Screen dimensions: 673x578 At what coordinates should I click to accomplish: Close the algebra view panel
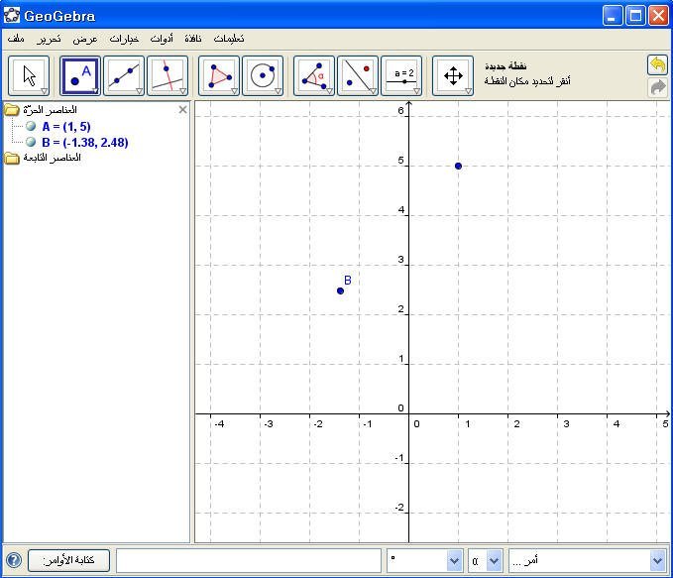tap(182, 109)
